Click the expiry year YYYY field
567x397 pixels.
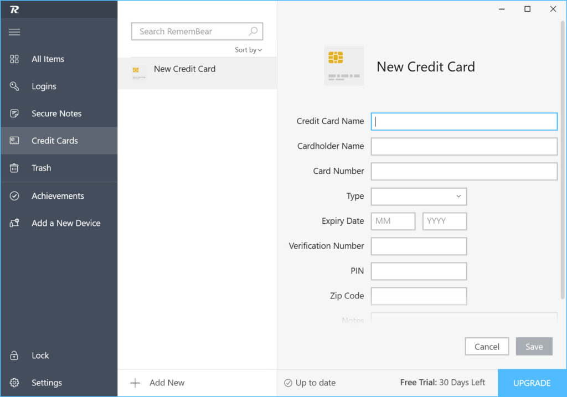coord(445,221)
